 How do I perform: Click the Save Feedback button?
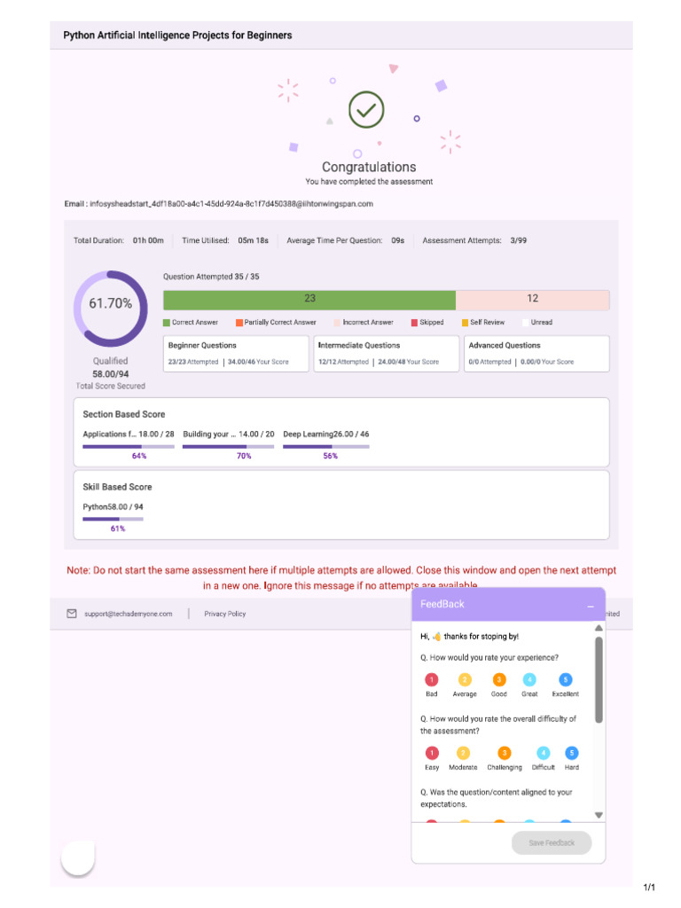[x=552, y=842]
